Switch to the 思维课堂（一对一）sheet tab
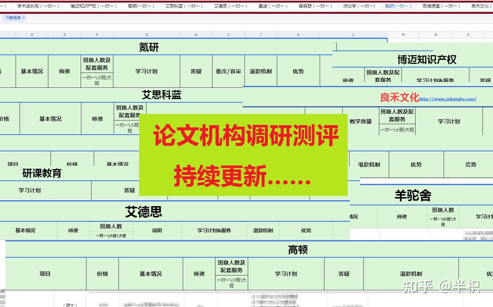The image size is (493, 307). point(441,6)
